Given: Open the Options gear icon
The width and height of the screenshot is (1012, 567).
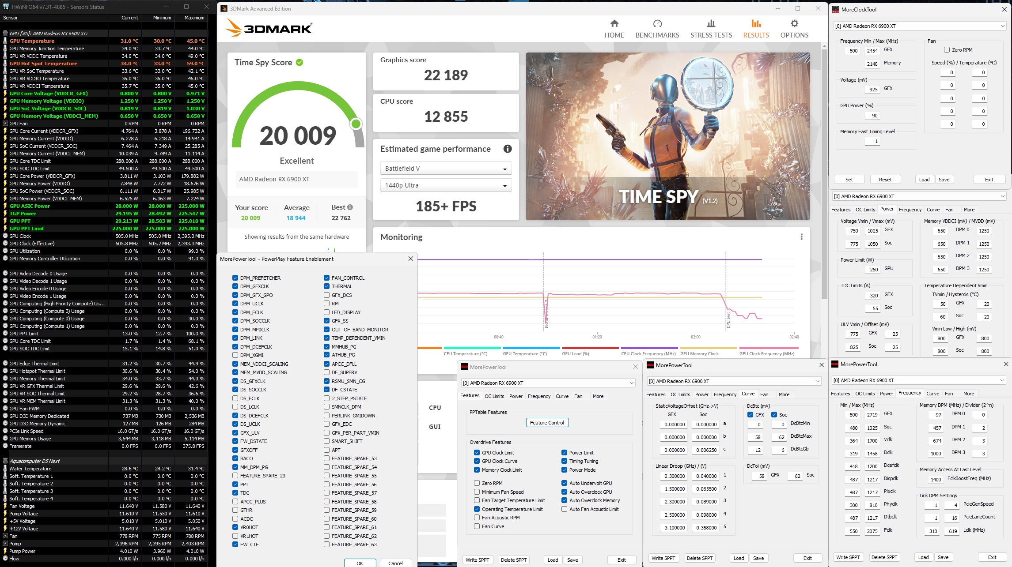Looking at the screenshot, I should click(794, 24).
